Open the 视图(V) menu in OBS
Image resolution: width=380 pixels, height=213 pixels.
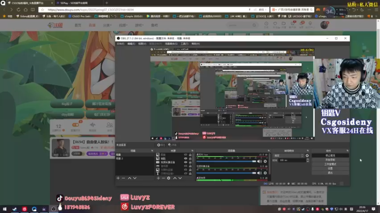[142, 44]
